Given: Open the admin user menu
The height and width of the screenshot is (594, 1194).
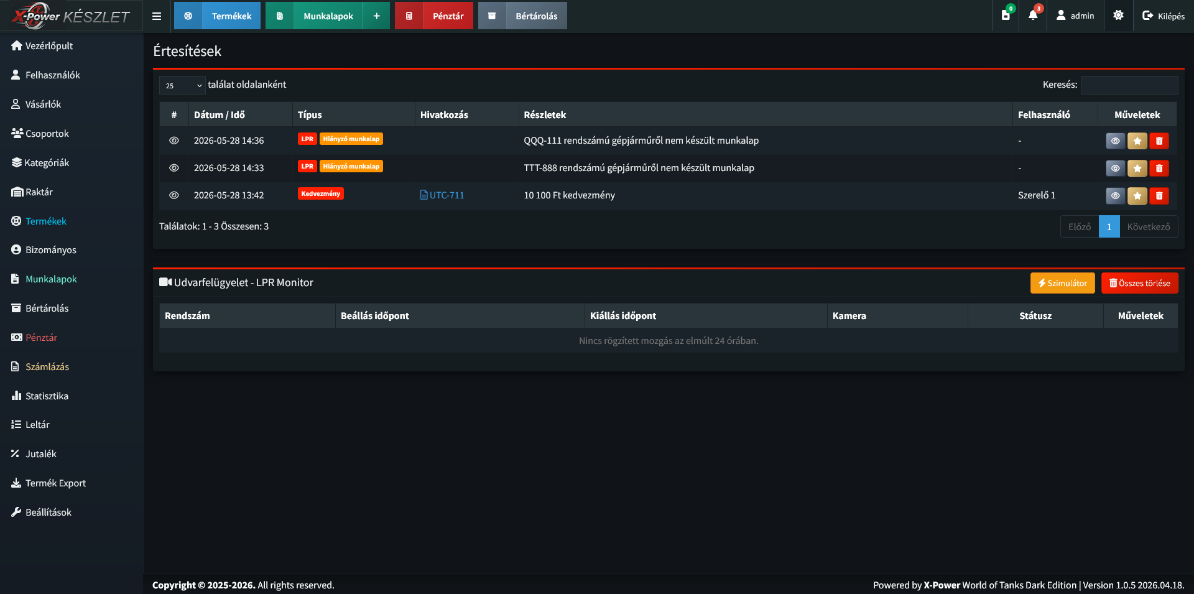Looking at the screenshot, I should tap(1075, 16).
